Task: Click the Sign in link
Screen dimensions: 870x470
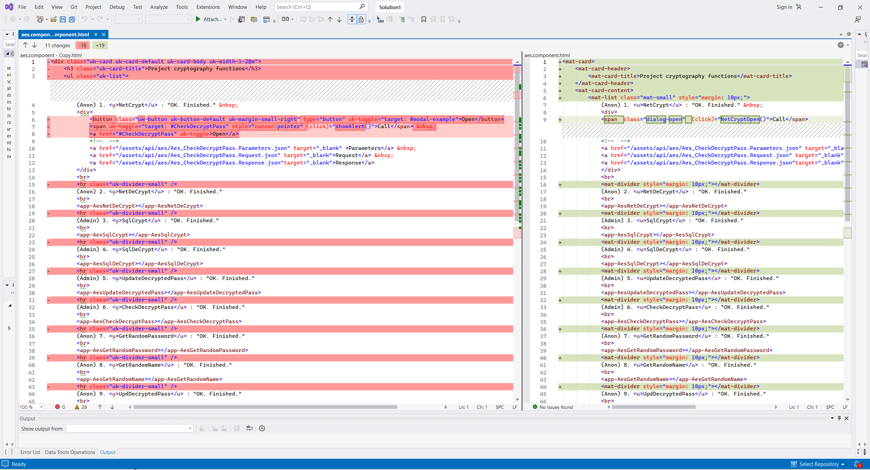Action: coord(784,7)
